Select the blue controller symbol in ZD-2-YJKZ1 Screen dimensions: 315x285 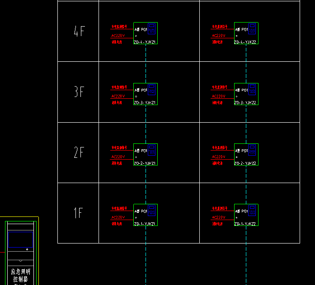point(152,150)
